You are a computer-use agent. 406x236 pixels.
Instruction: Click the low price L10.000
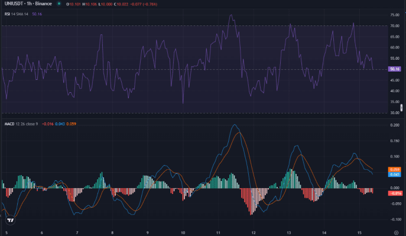[105, 4]
